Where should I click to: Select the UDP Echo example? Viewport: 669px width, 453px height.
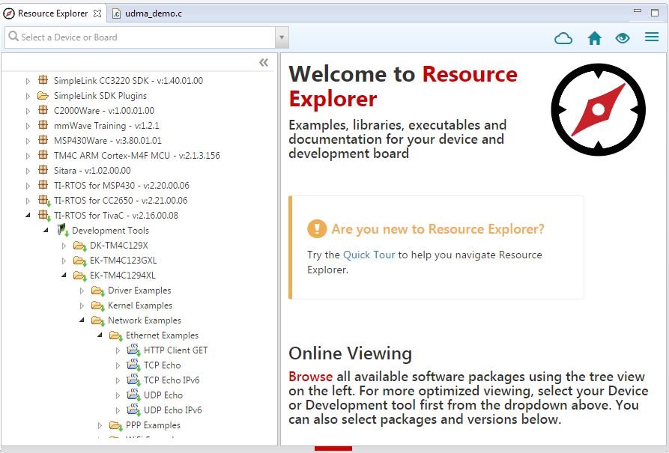coord(163,395)
